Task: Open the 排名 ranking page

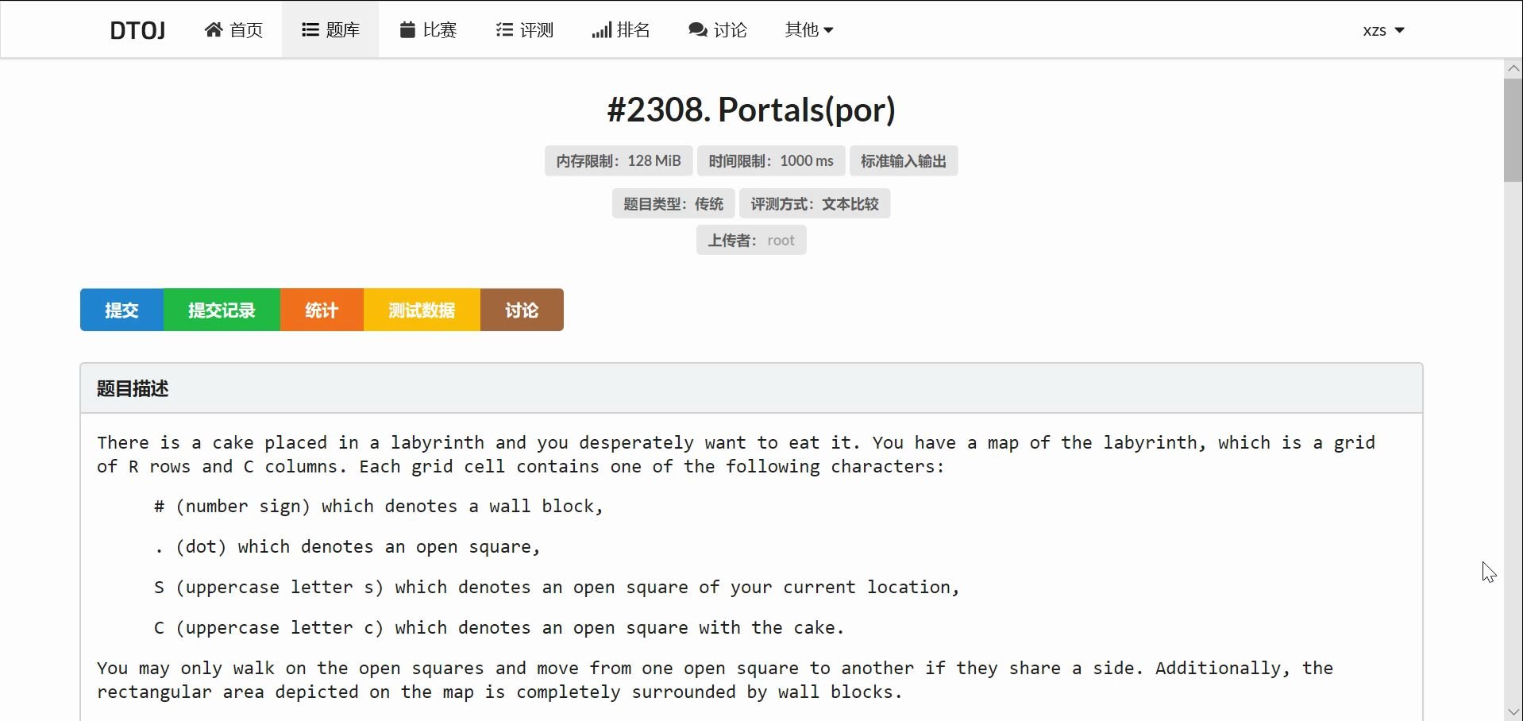Action: (621, 30)
